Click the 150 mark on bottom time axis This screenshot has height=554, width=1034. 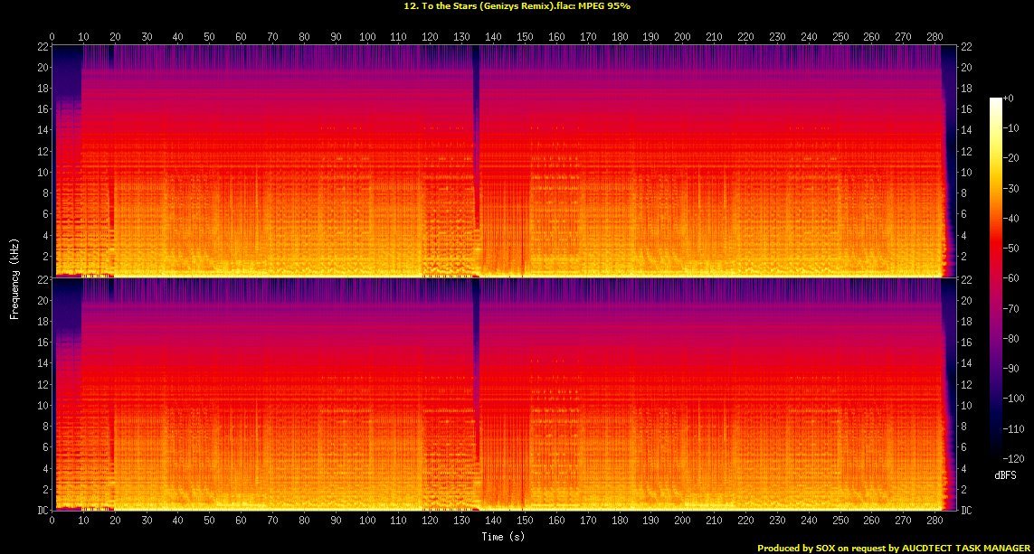tap(525, 521)
